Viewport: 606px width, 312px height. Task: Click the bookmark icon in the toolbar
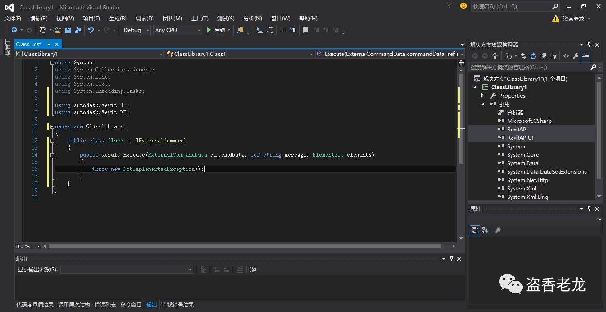[x=306, y=30]
